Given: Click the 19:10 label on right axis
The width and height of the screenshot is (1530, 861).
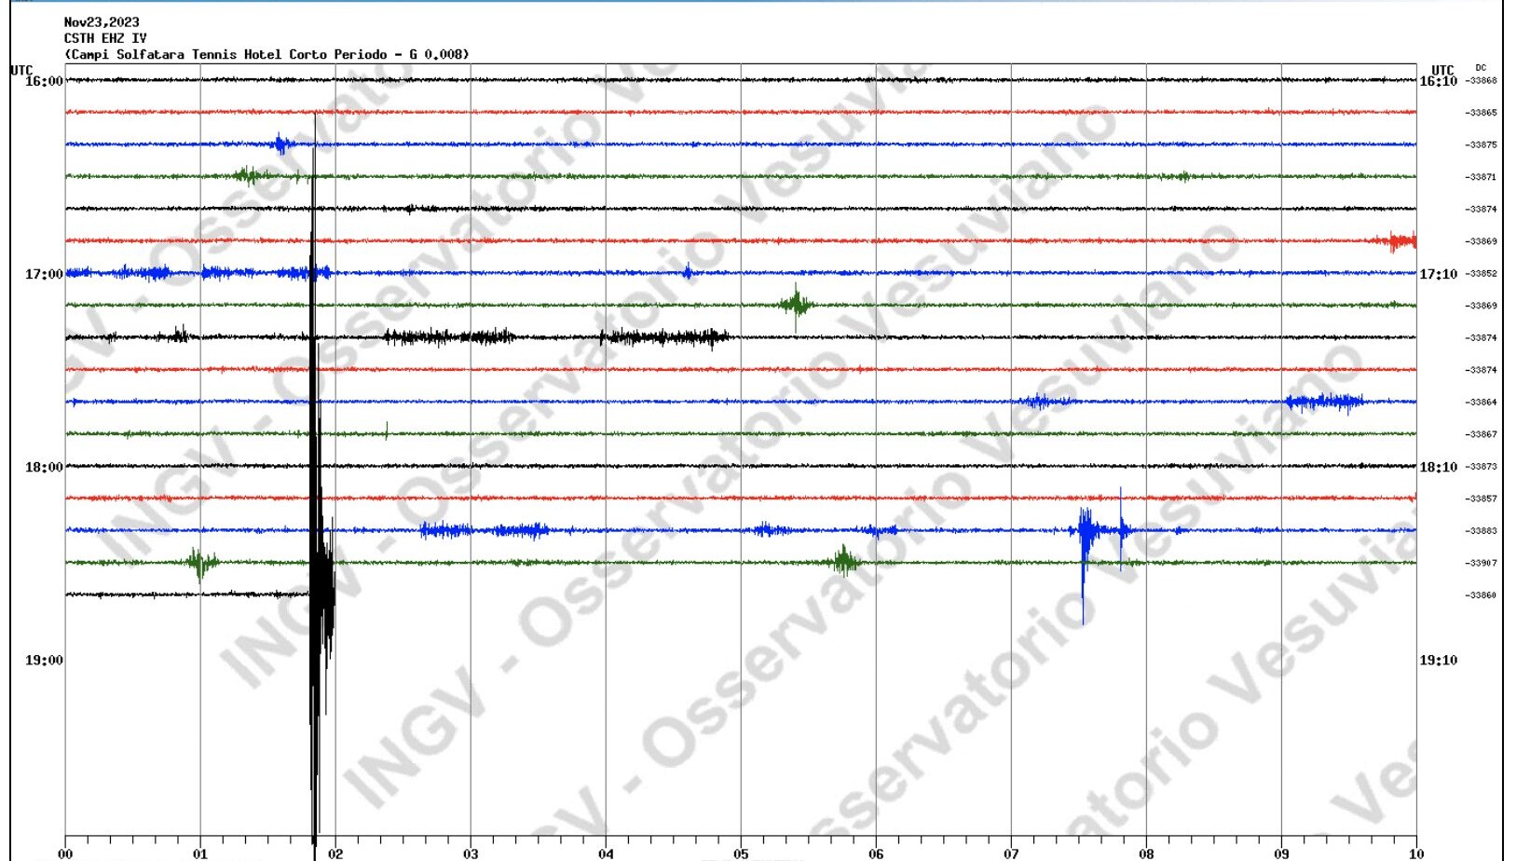Looking at the screenshot, I should click(1438, 660).
